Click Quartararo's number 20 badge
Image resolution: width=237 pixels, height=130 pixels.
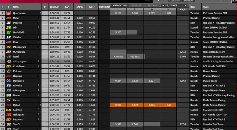click(x=9, y=13)
